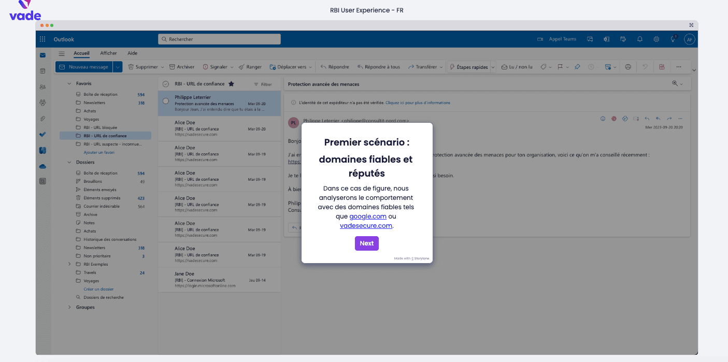Click Signaler in the toolbar
Image resolution: width=728 pixels, height=362 pixels.
click(215, 67)
